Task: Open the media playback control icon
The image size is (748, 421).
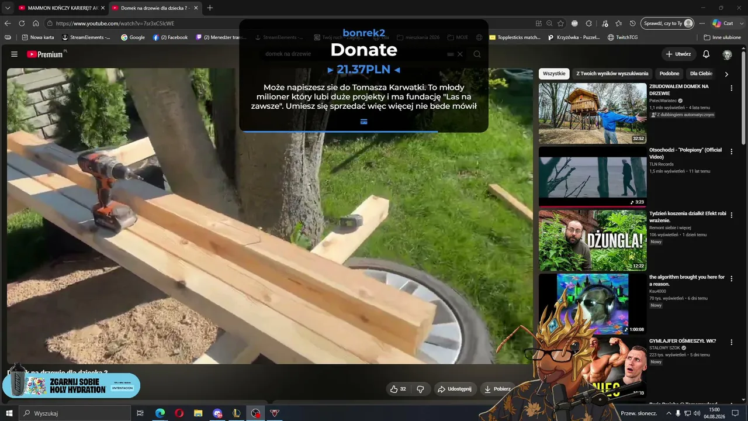Action: tap(604, 23)
